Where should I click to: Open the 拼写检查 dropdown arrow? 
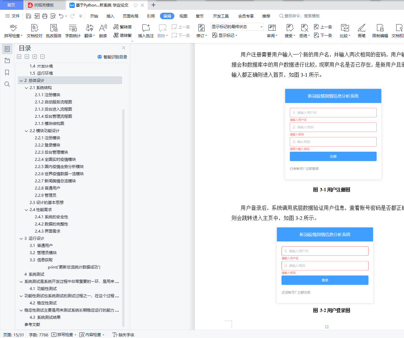pos(22,36)
